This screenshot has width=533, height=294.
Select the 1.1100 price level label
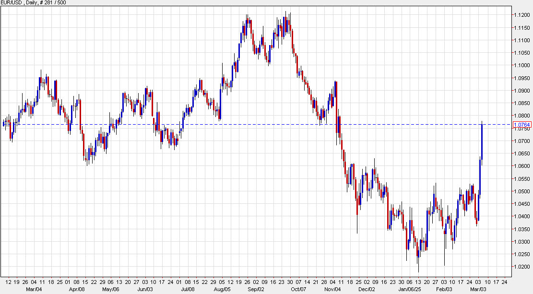click(522, 40)
